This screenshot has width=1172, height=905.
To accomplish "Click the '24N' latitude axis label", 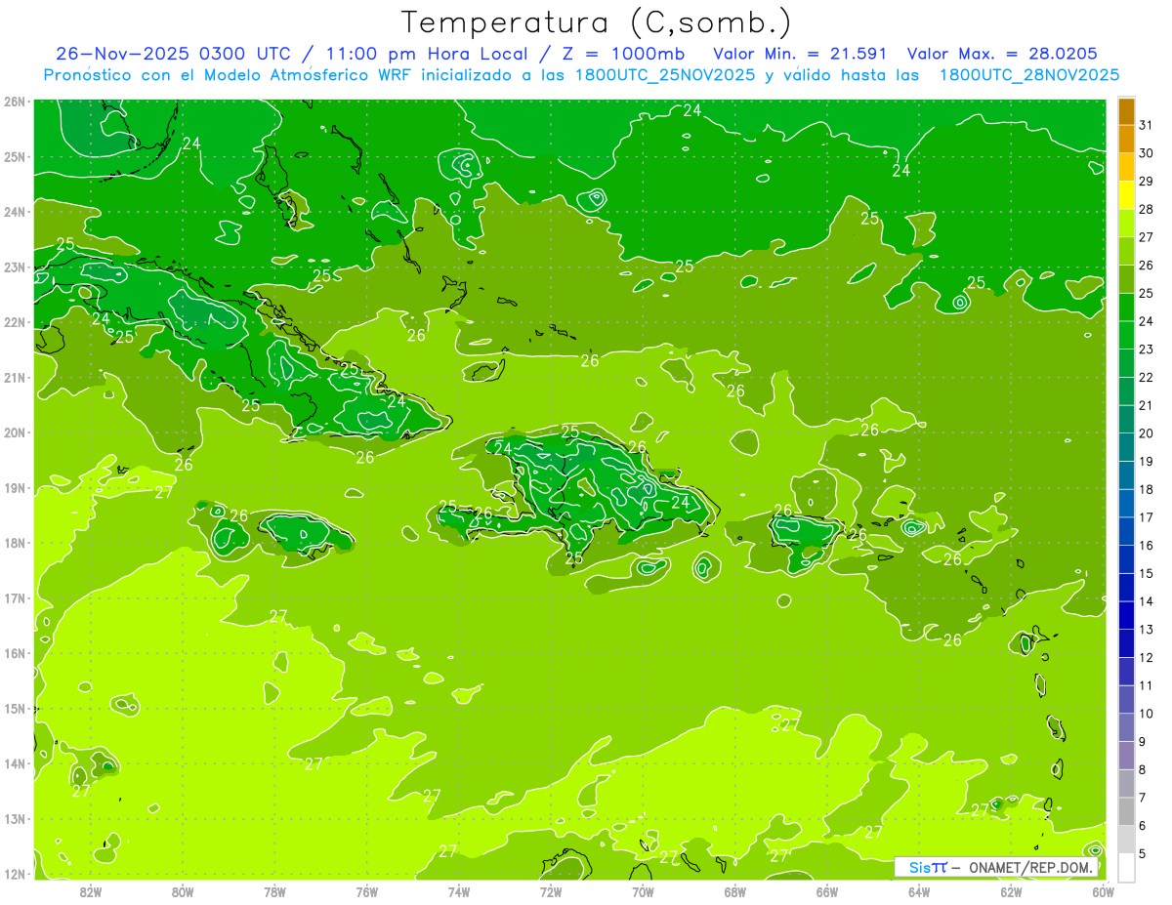I will click(15, 212).
